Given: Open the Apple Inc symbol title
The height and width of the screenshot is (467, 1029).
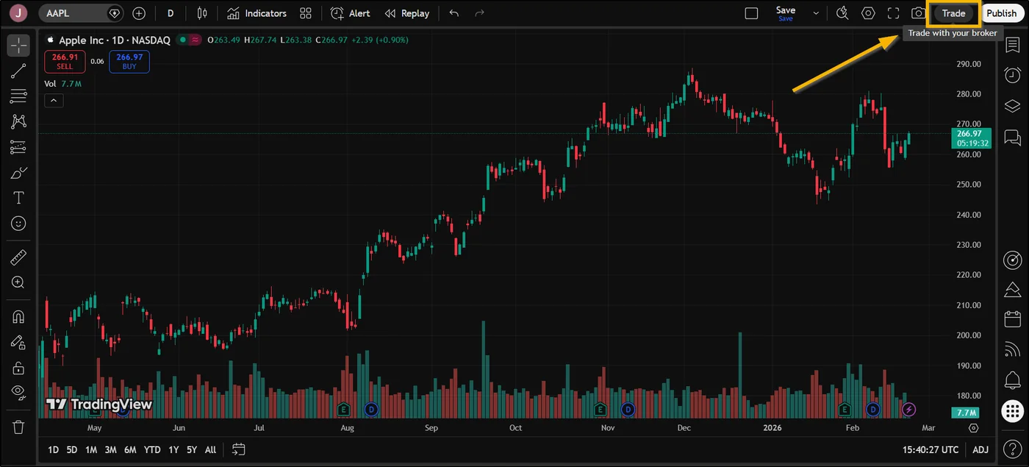Looking at the screenshot, I should [x=113, y=40].
